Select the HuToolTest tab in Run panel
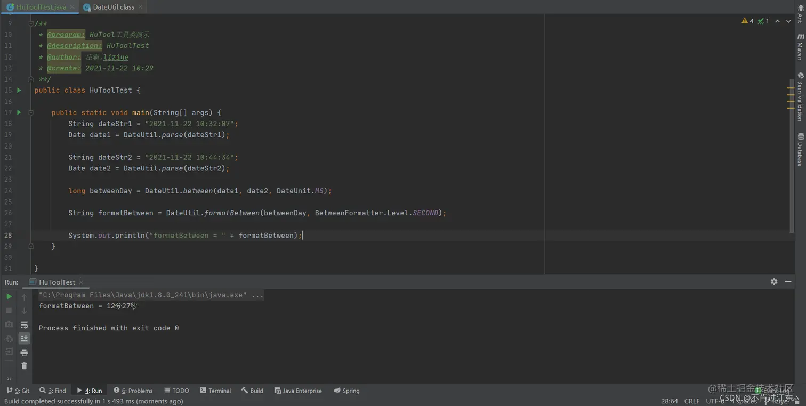This screenshot has width=806, height=406. pyautogui.click(x=57, y=282)
